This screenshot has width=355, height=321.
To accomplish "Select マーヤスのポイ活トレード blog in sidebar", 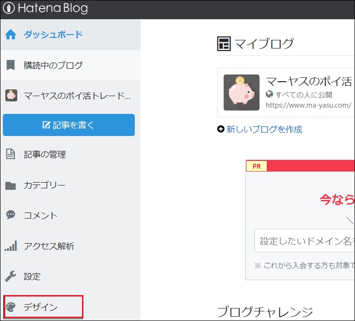I will (x=77, y=96).
